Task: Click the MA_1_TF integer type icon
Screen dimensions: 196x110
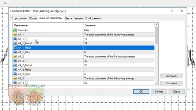Action: 15,39
